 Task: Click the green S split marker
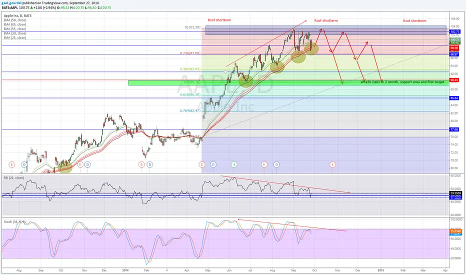pyautogui.click(x=234, y=164)
